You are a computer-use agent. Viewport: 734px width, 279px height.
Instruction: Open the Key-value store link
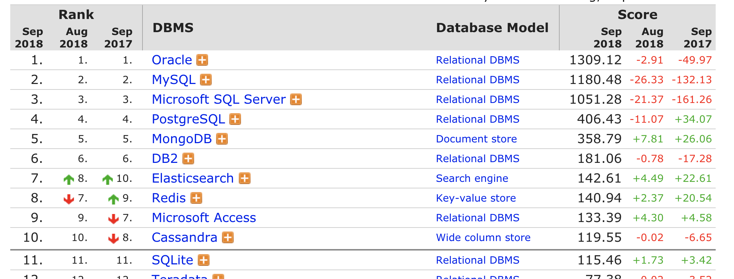pyautogui.click(x=476, y=198)
